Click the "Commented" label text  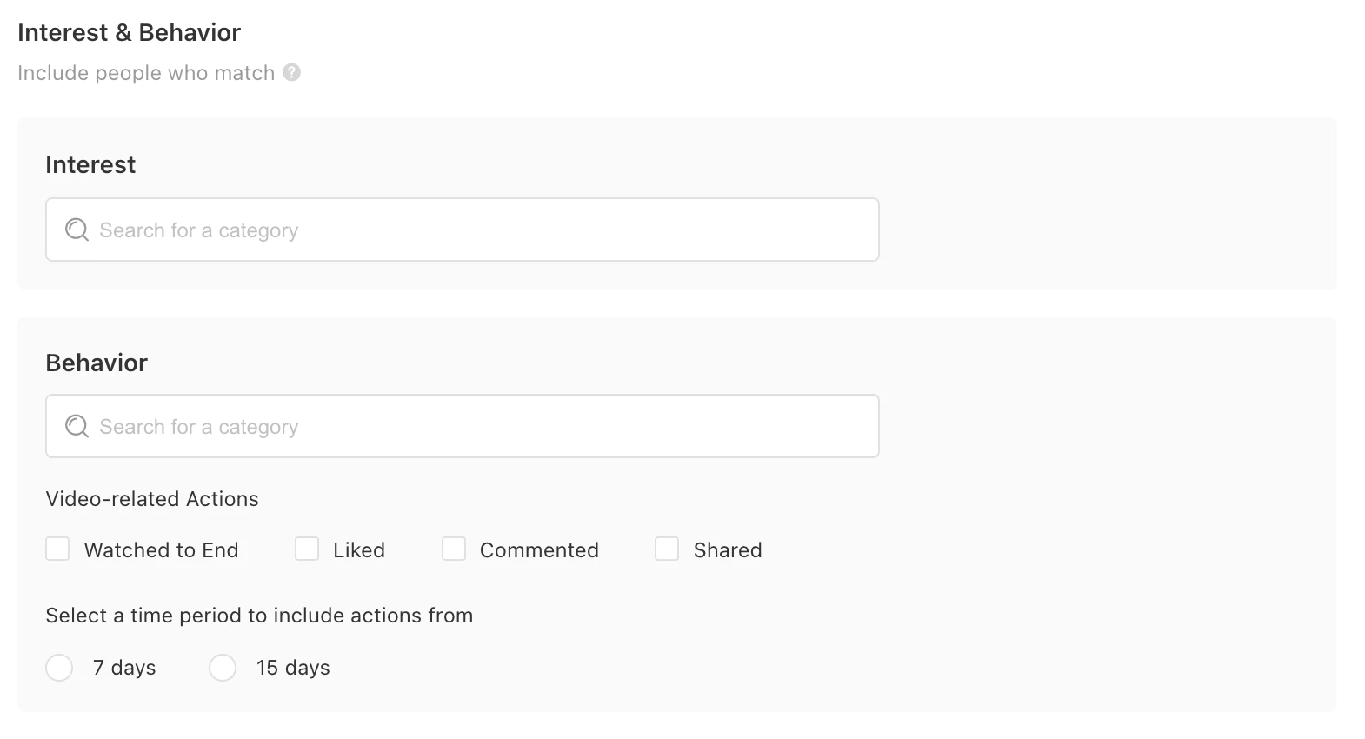coord(539,550)
